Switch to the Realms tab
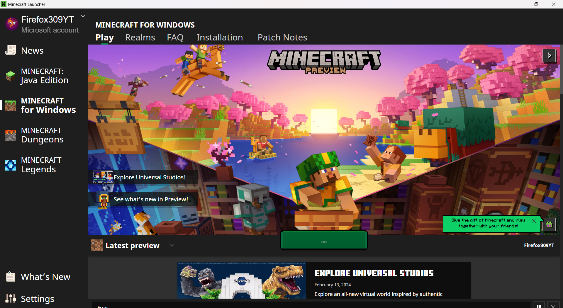This screenshot has height=308, width=563. click(x=140, y=38)
